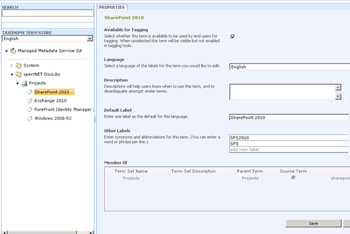This screenshot has height=234, width=350.
Task: Click the Search input field
Action: coord(48,13)
